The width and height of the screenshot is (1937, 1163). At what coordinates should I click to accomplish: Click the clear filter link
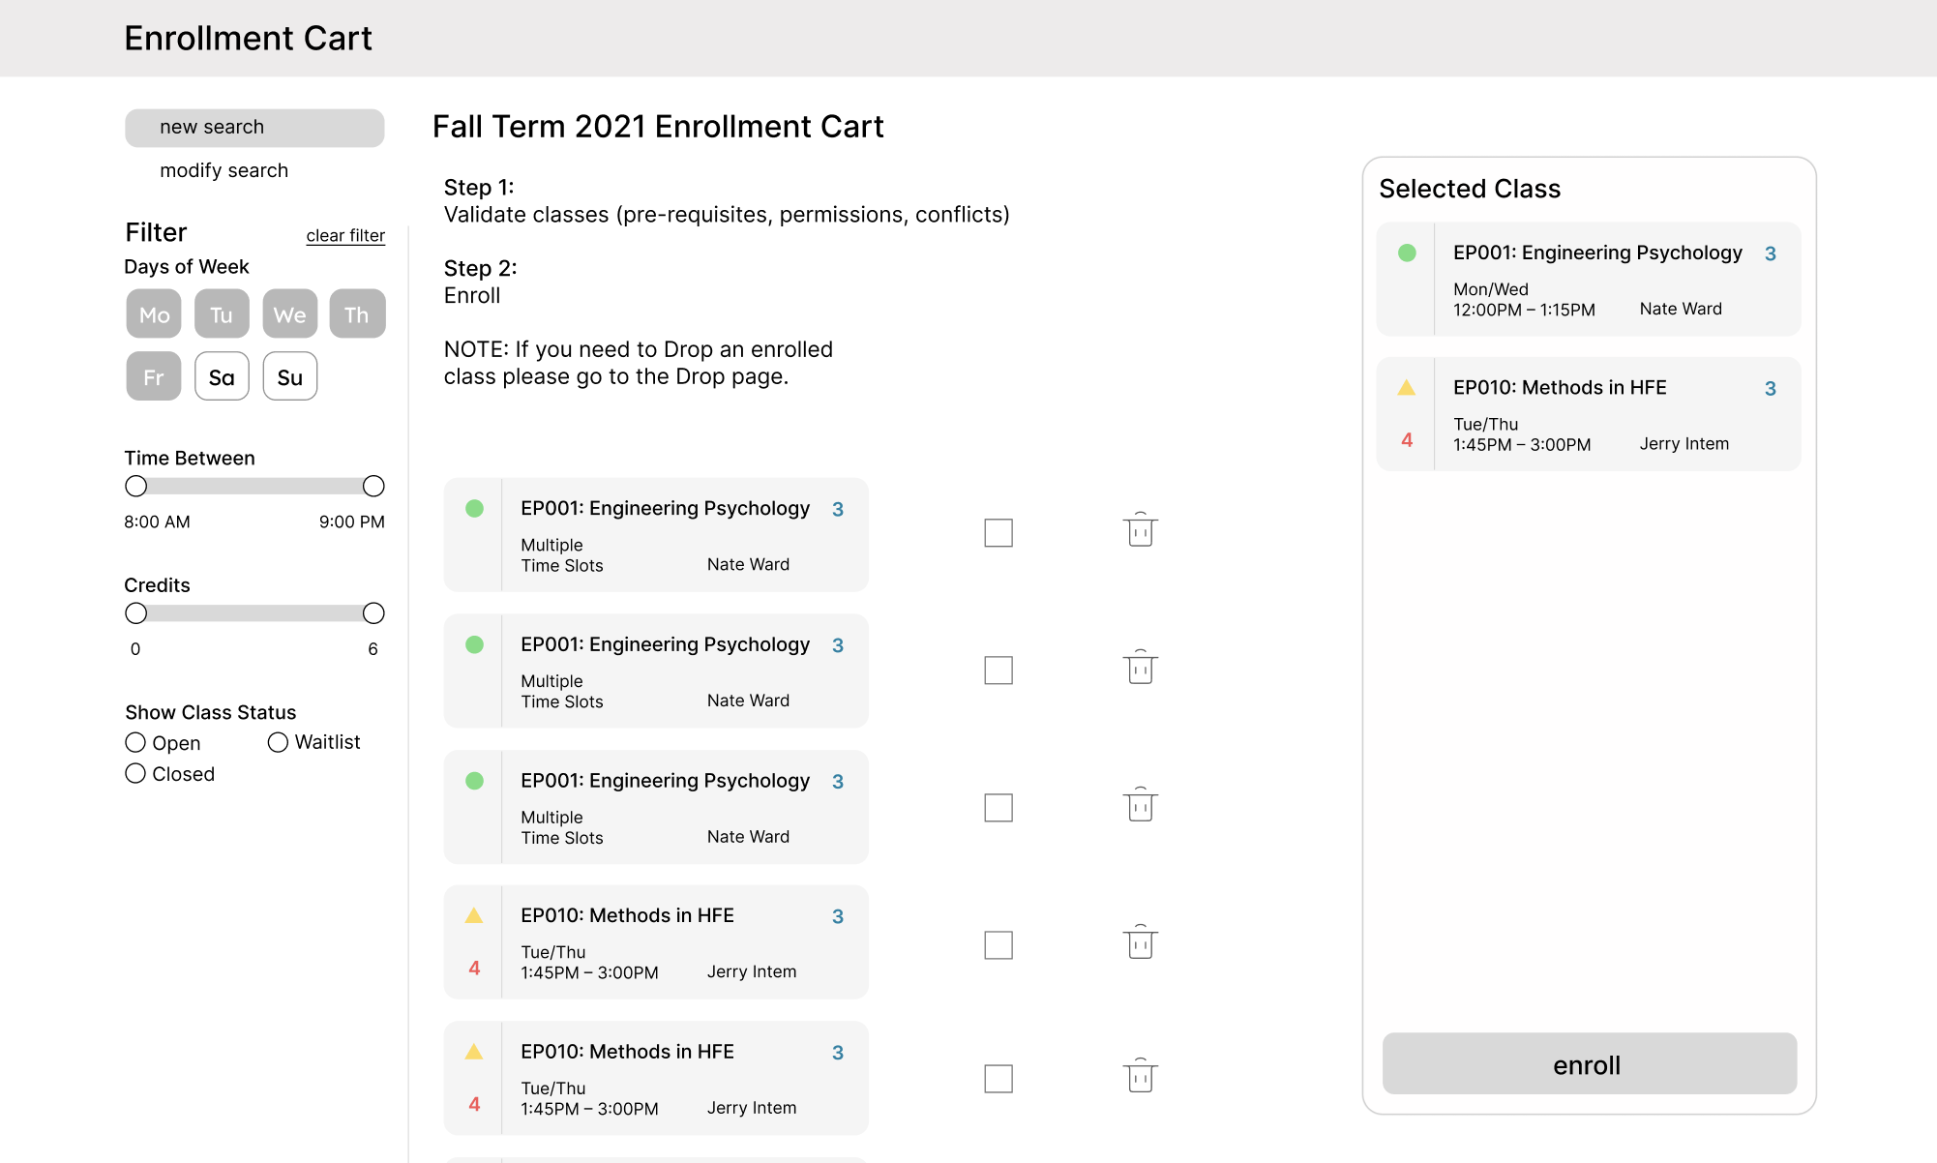345,235
